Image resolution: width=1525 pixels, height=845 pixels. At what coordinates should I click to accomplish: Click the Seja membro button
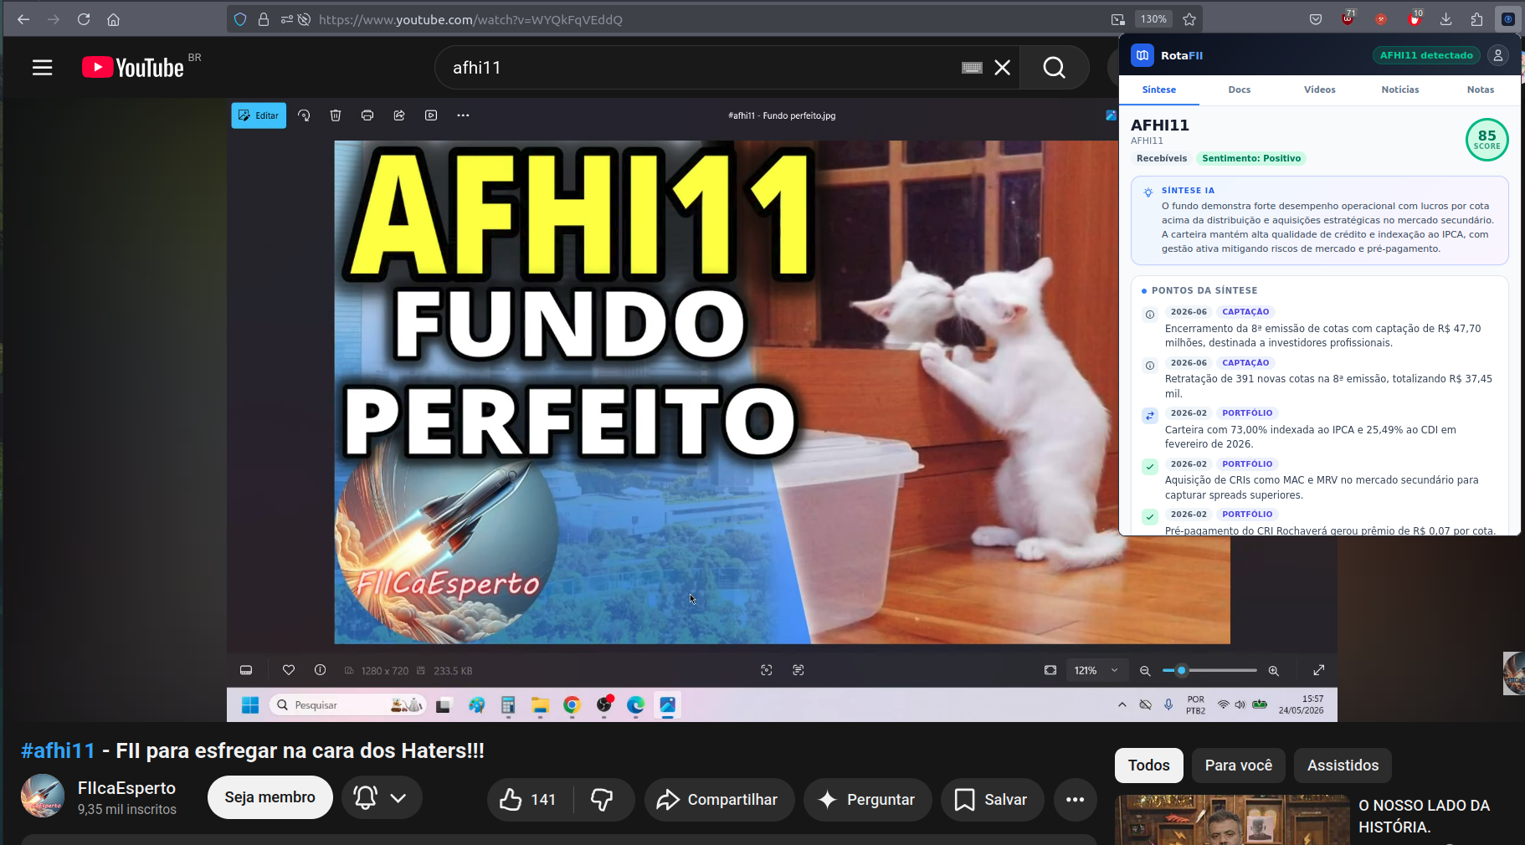pyautogui.click(x=270, y=797)
